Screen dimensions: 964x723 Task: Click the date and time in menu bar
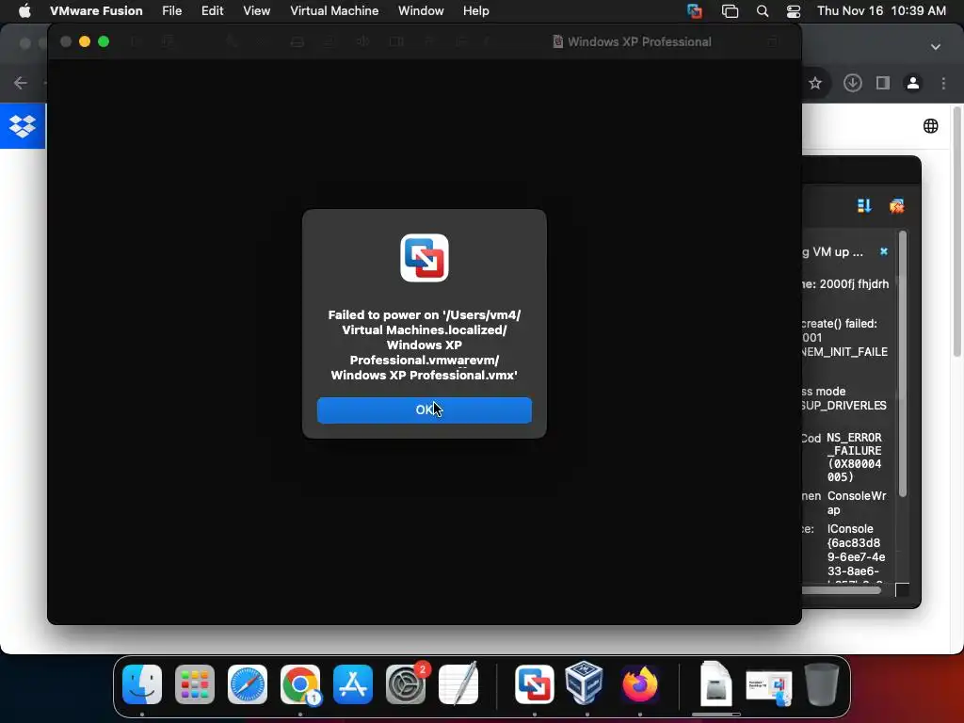pos(881,10)
